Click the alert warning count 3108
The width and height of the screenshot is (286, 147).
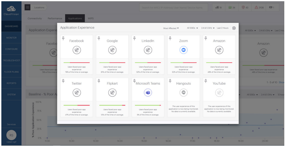(259, 7)
